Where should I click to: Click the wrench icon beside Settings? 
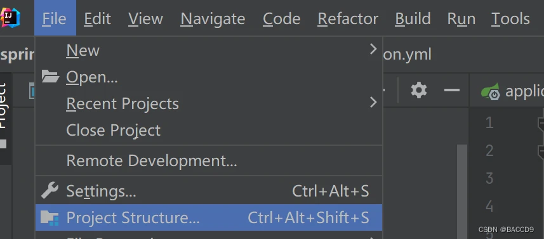[50, 191]
